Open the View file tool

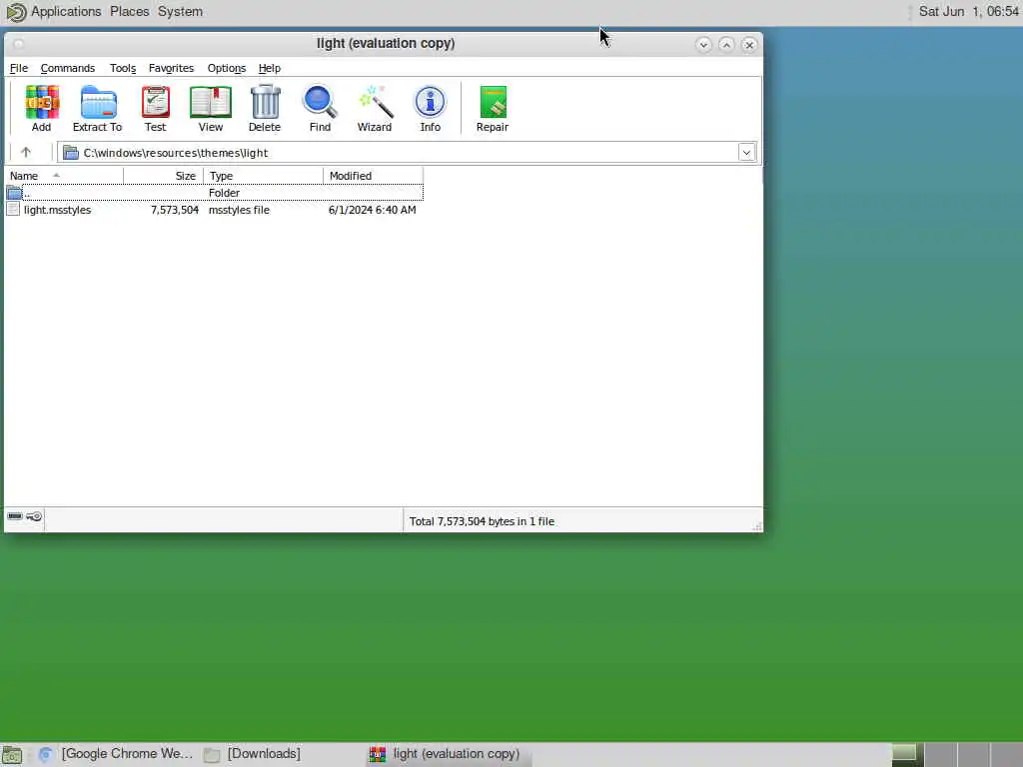click(210, 103)
